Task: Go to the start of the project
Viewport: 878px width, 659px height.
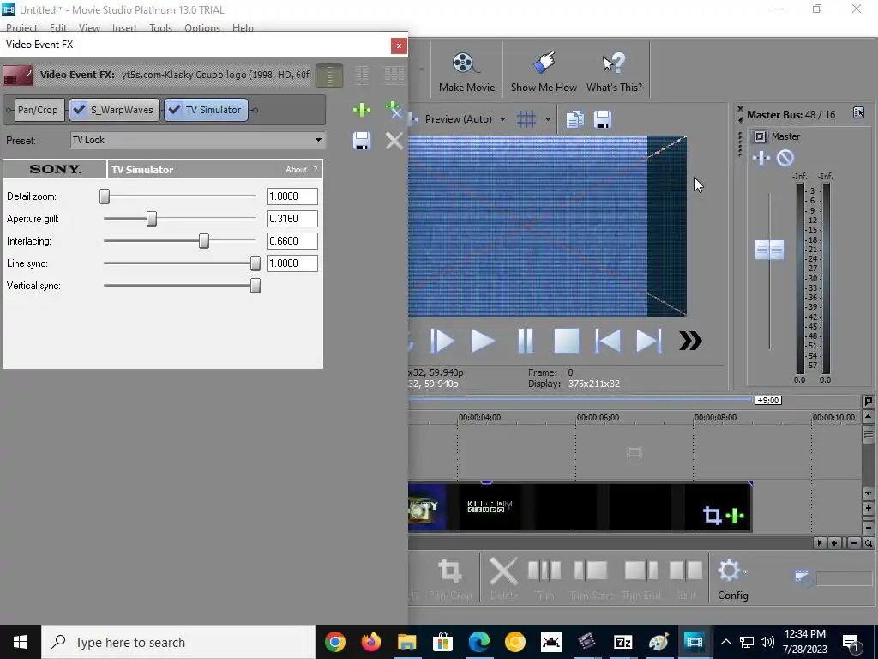Action: point(608,341)
